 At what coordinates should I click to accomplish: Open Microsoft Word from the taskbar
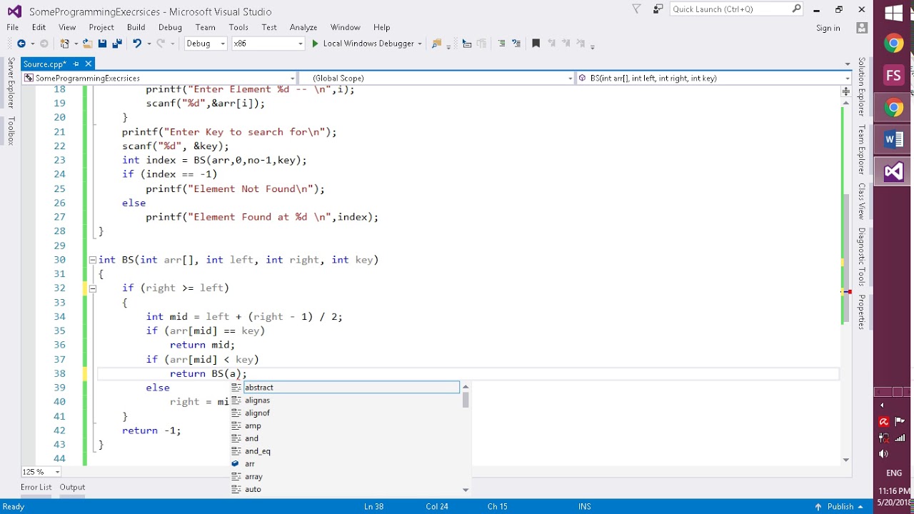coord(894,139)
